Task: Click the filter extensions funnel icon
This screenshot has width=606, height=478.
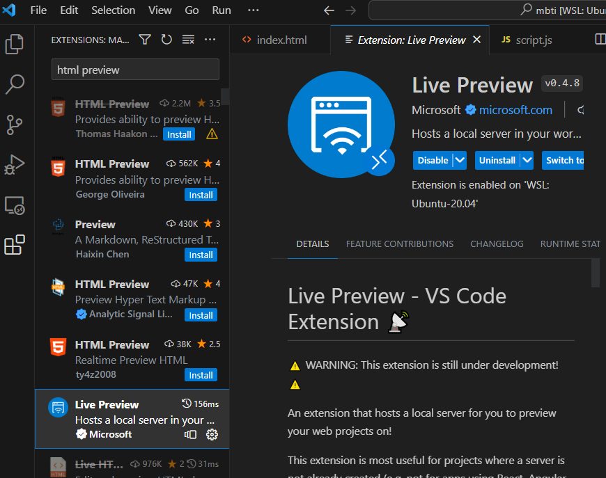Action: [145, 40]
